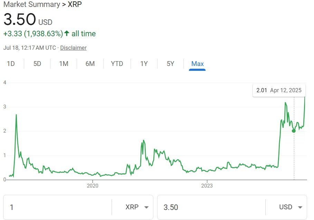Click the green data point on the chart

[x=294, y=131]
